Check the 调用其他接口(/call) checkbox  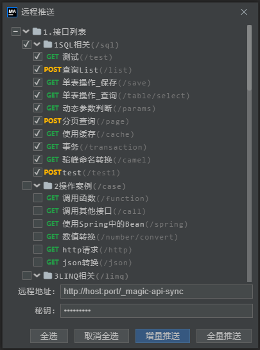38,211
